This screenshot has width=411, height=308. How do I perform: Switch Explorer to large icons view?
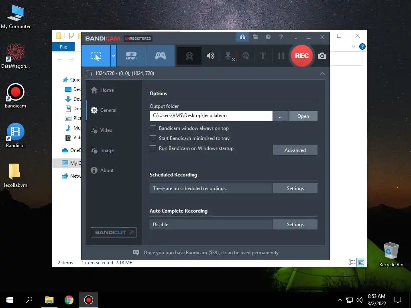click(361, 262)
